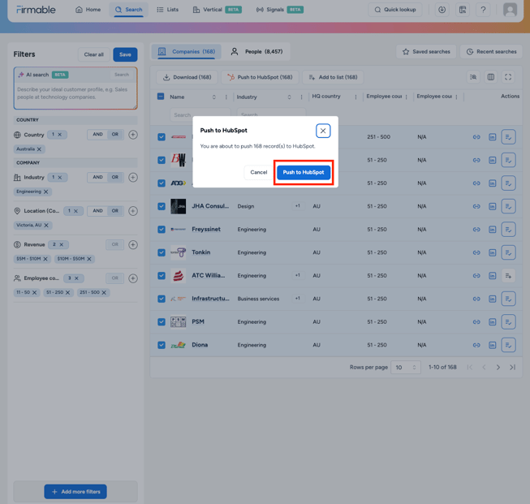Image resolution: width=530 pixels, height=504 pixels.
Task: Uncheck the PSM row checkbox
Action: (x=162, y=322)
